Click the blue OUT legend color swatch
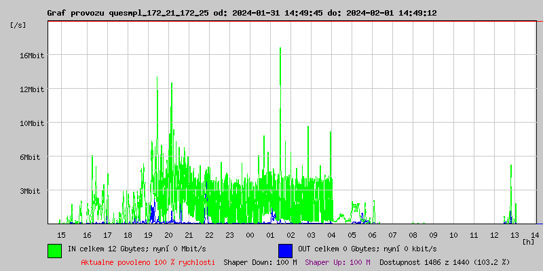Screen dimensions: 543x271 coord(285,250)
